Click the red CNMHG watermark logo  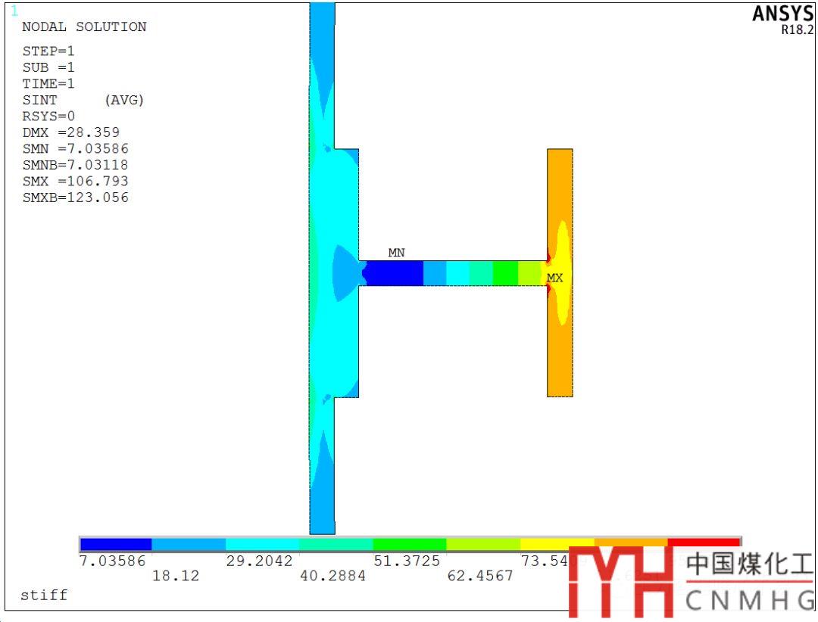point(620,580)
